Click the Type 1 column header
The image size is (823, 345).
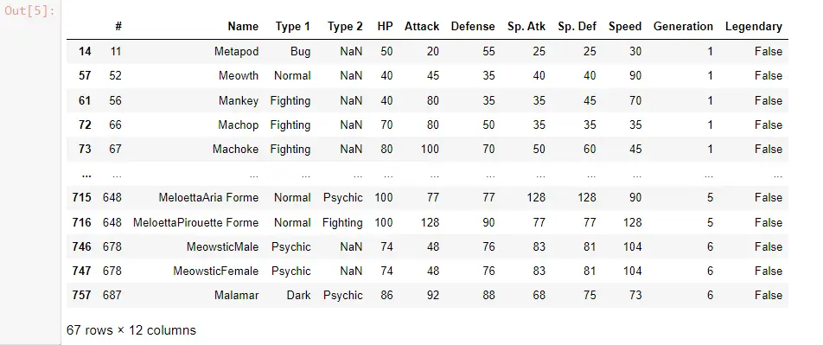[293, 26]
